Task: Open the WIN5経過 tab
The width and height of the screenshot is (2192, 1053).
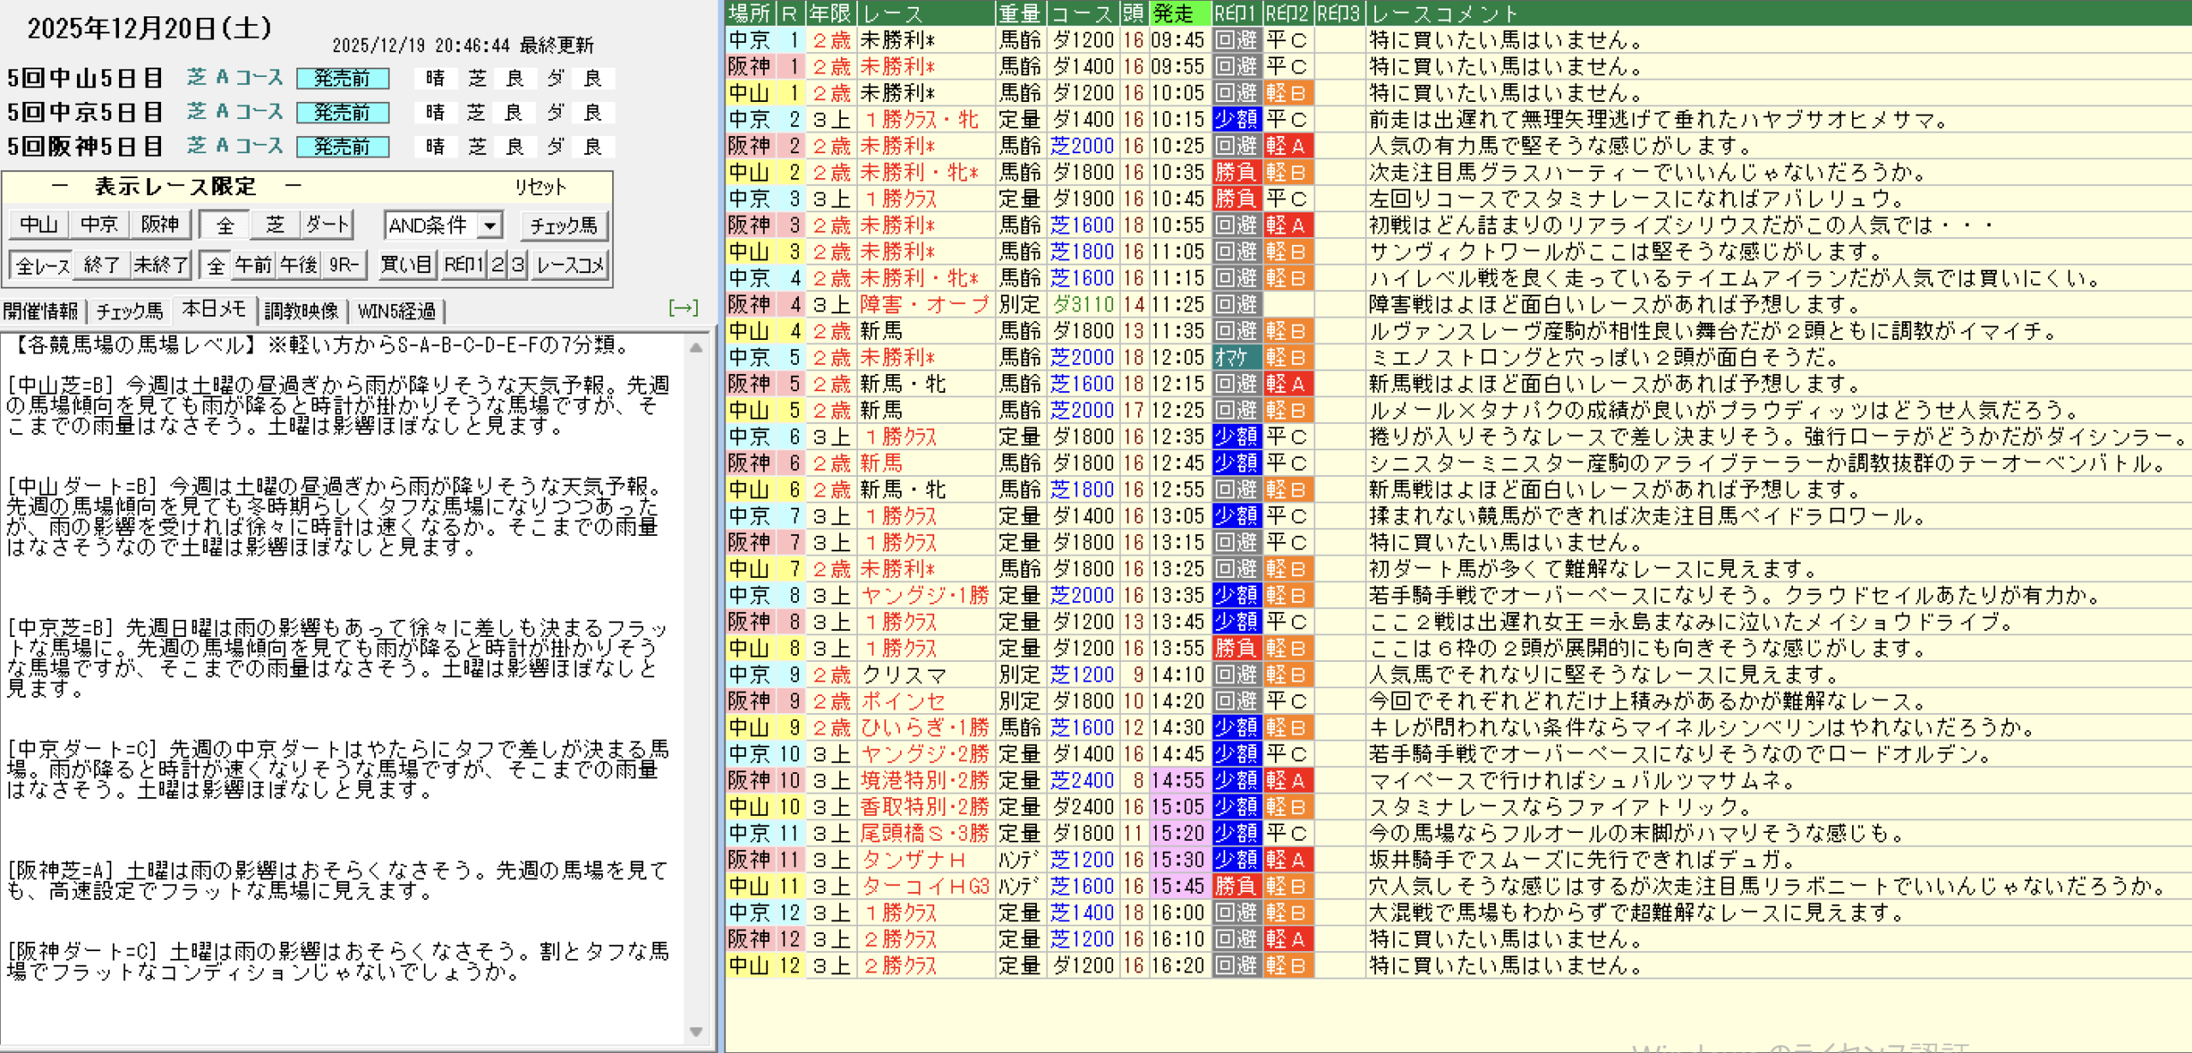Action: click(x=396, y=311)
